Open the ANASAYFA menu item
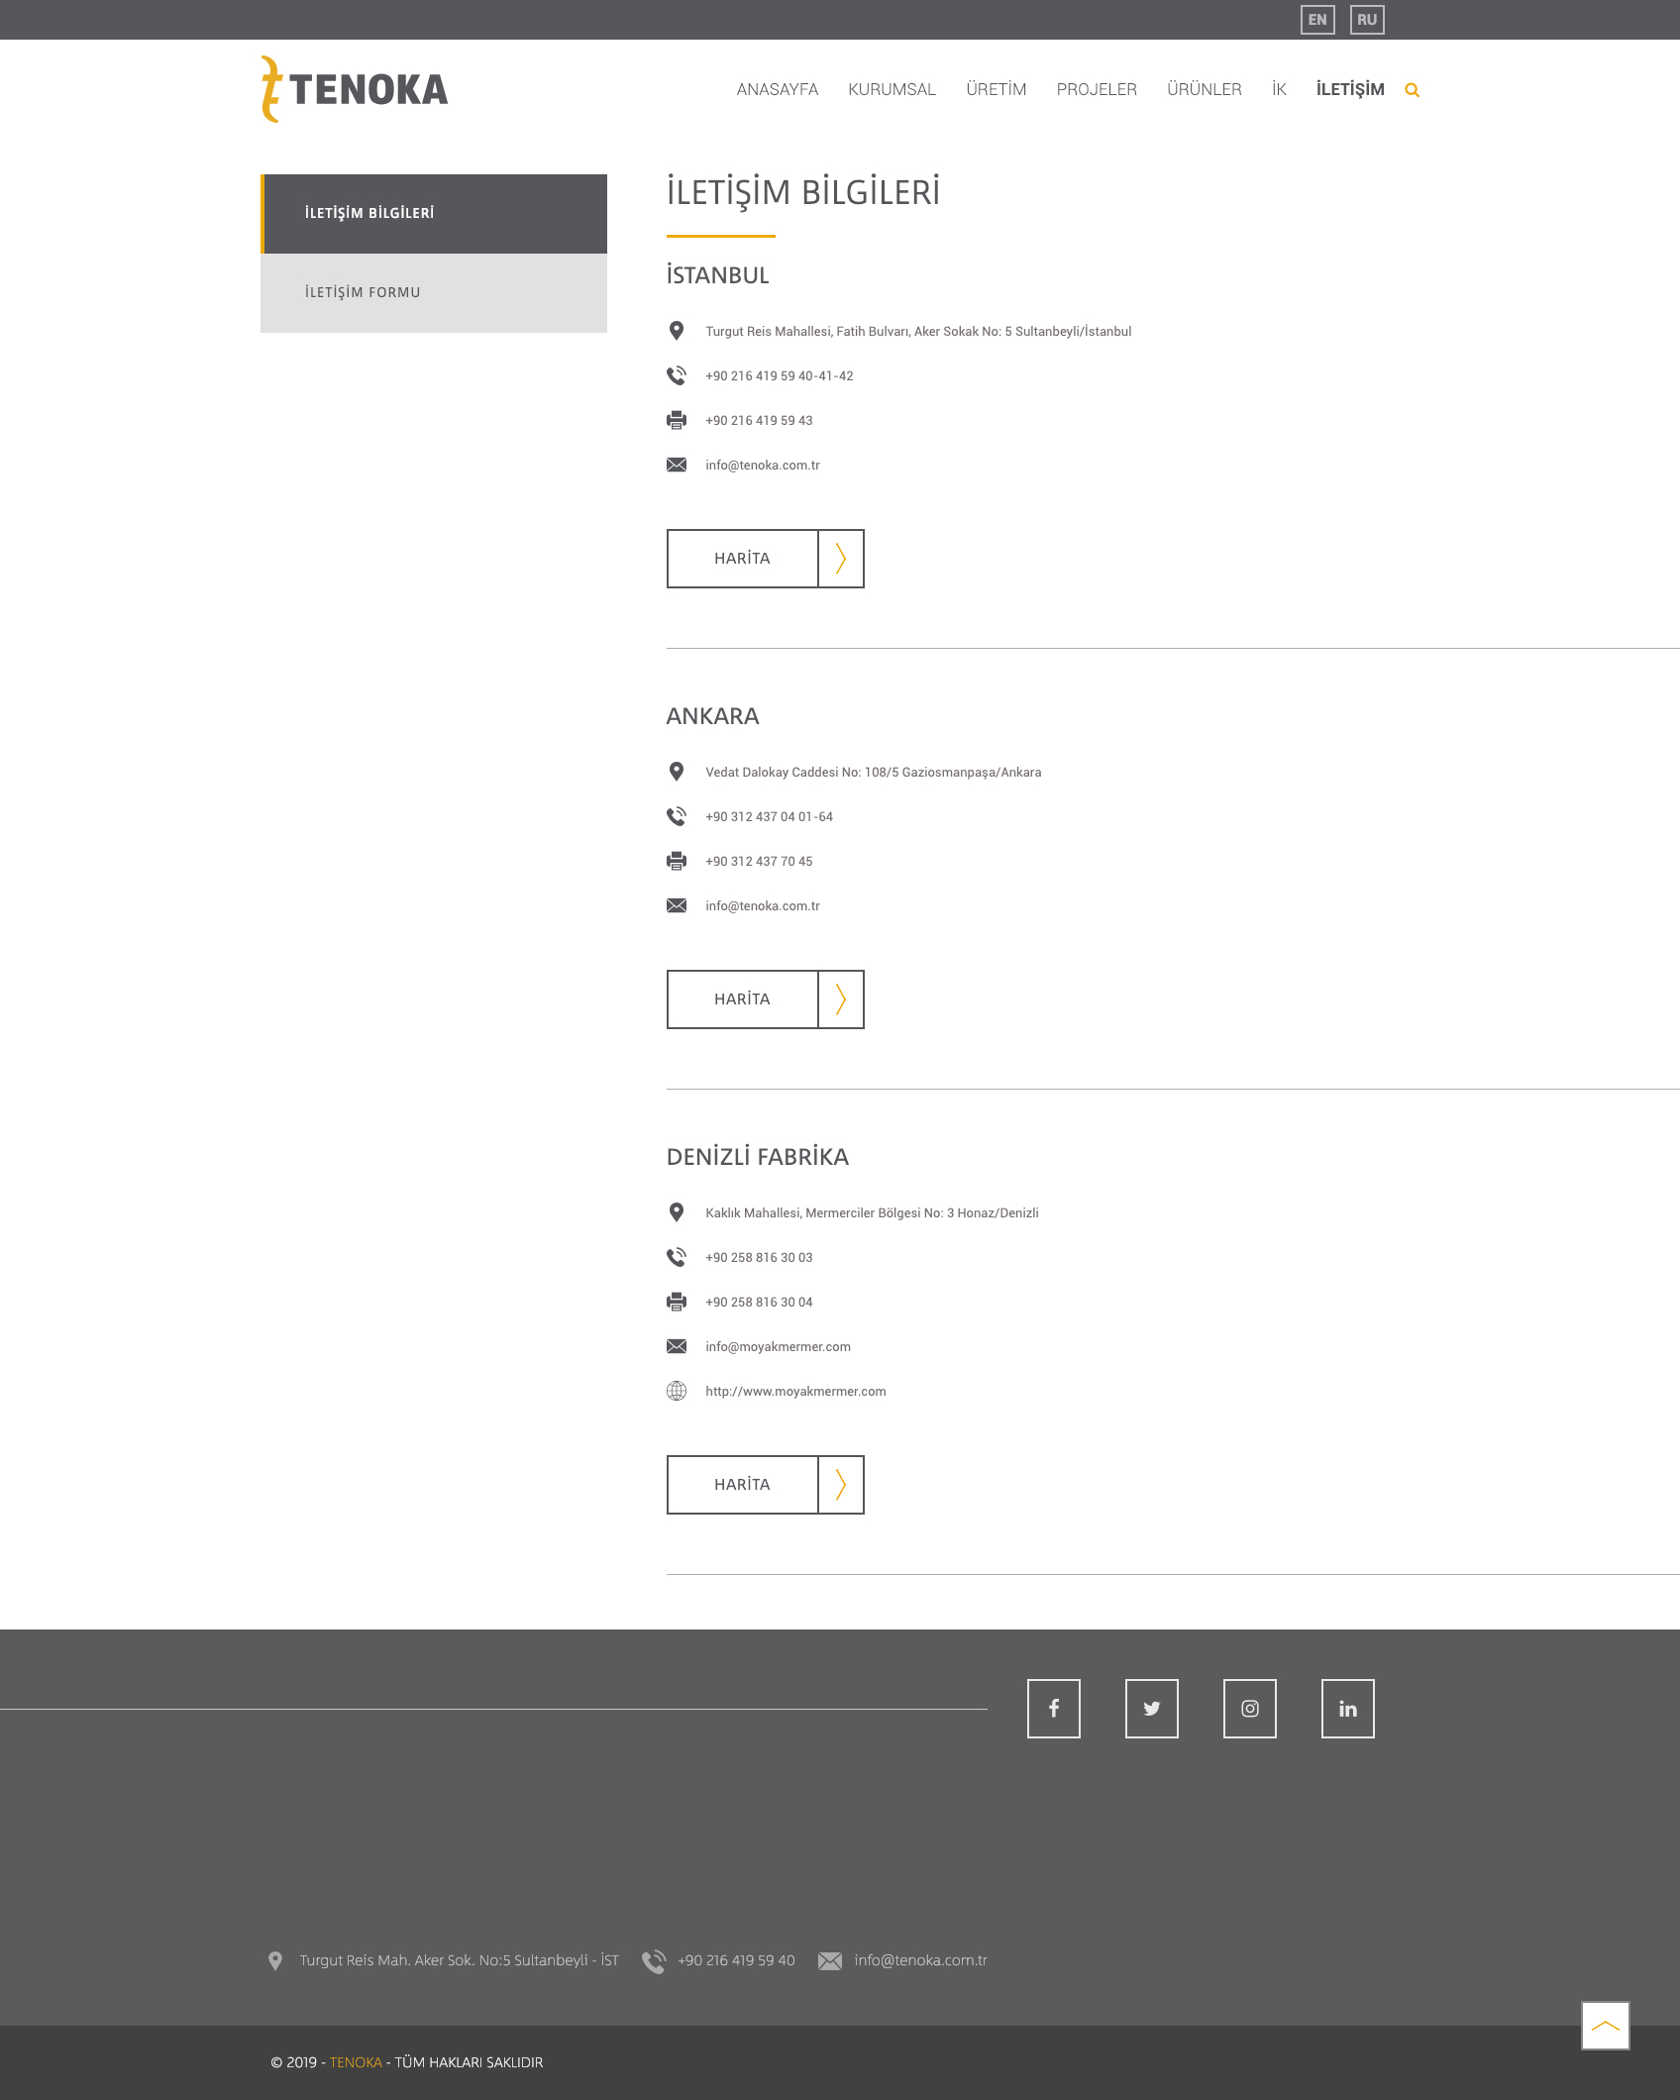Image resolution: width=1680 pixels, height=2100 pixels. [778, 89]
